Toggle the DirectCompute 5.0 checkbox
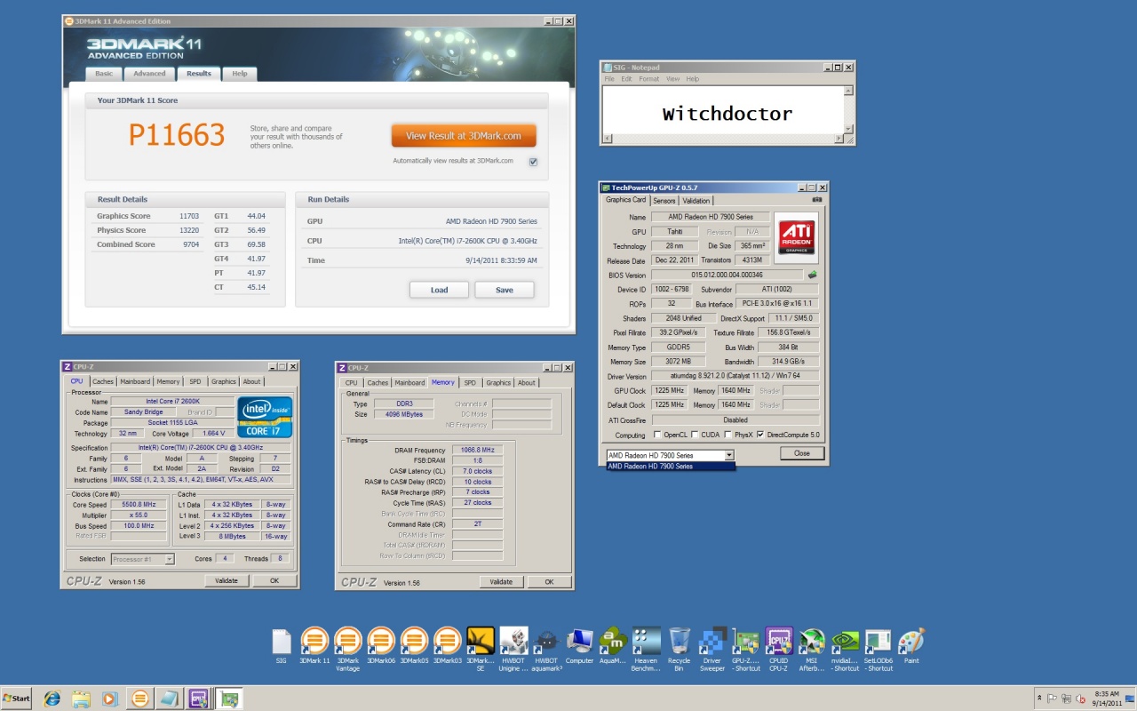The width and height of the screenshot is (1137, 711). 760,435
